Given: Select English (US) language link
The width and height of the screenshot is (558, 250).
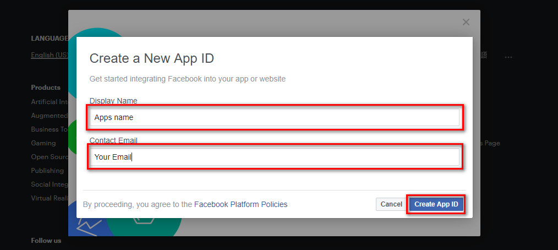Looking at the screenshot, I should pyautogui.click(x=50, y=55).
